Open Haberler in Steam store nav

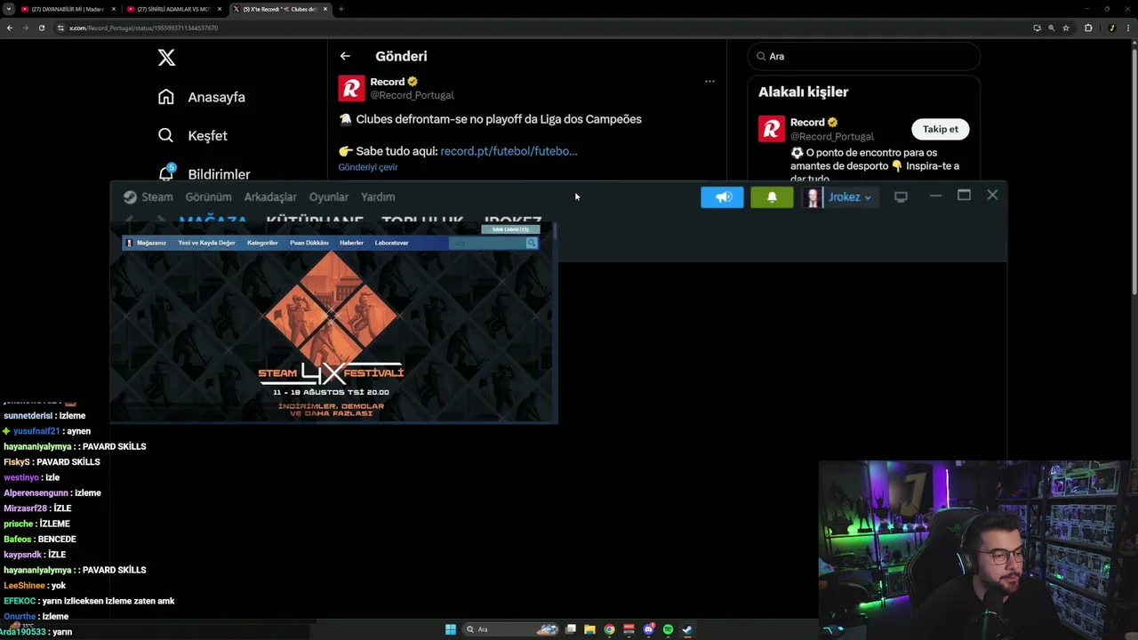click(x=351, y=243)
